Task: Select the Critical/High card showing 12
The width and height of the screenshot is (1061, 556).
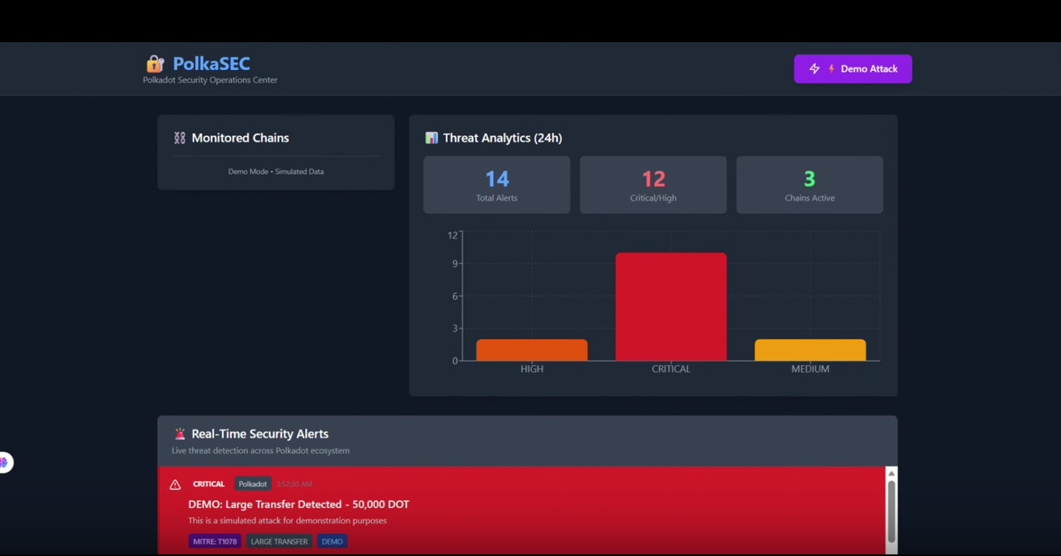Action: coord(653,185)
